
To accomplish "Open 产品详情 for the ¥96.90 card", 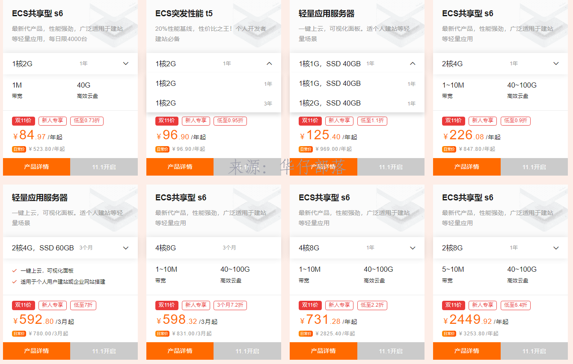I will pos(180,167).
